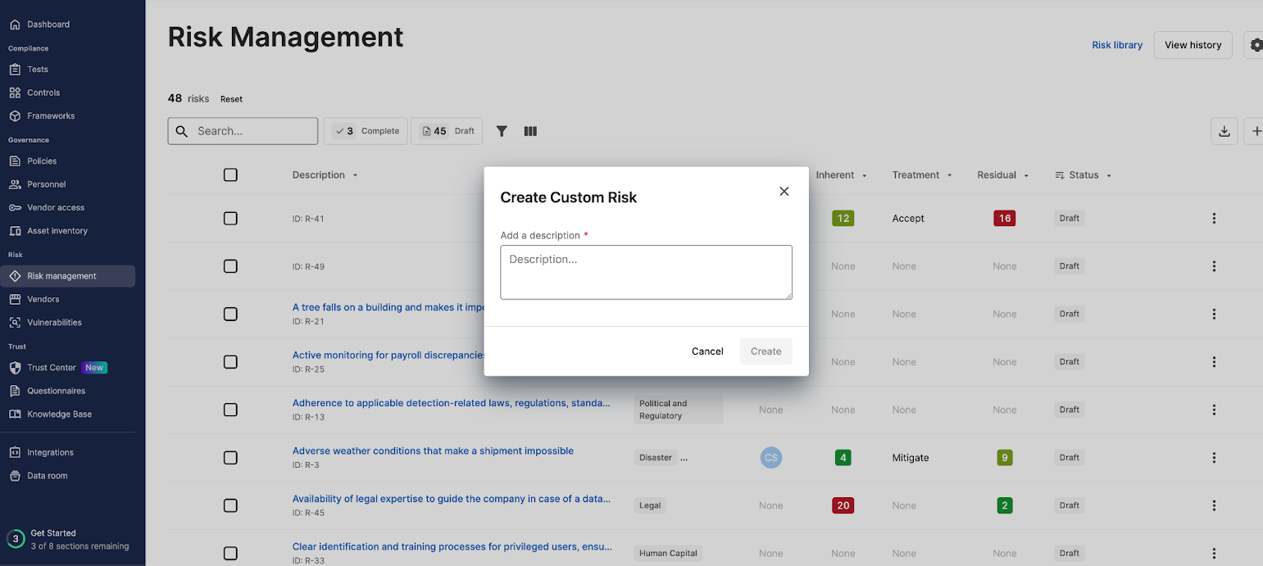This screenshot has height=566, width=1263.
Task: Open row menu for R-25
Action: [1214, 362]
